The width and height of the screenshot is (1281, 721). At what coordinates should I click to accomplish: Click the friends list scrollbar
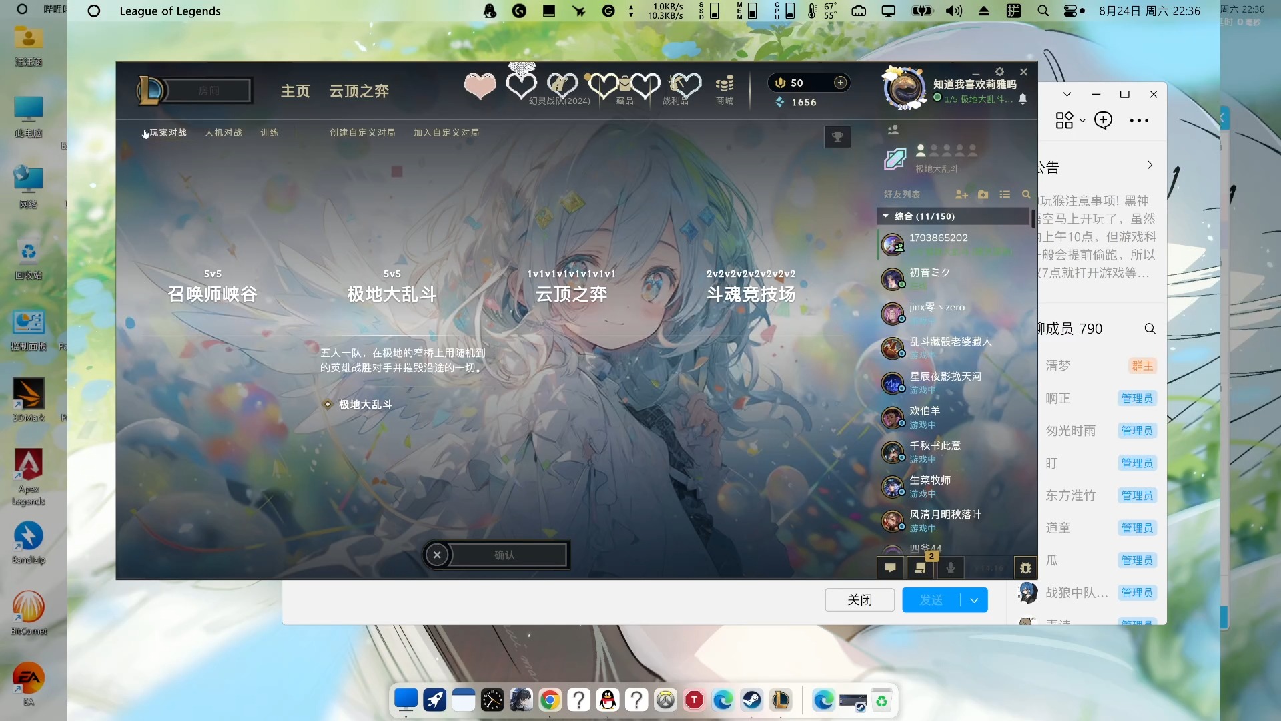pos(1033,219)
